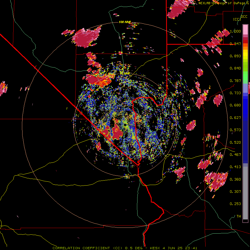Select the 0.733 scale value
250x250 pixels.
point(235,93)
